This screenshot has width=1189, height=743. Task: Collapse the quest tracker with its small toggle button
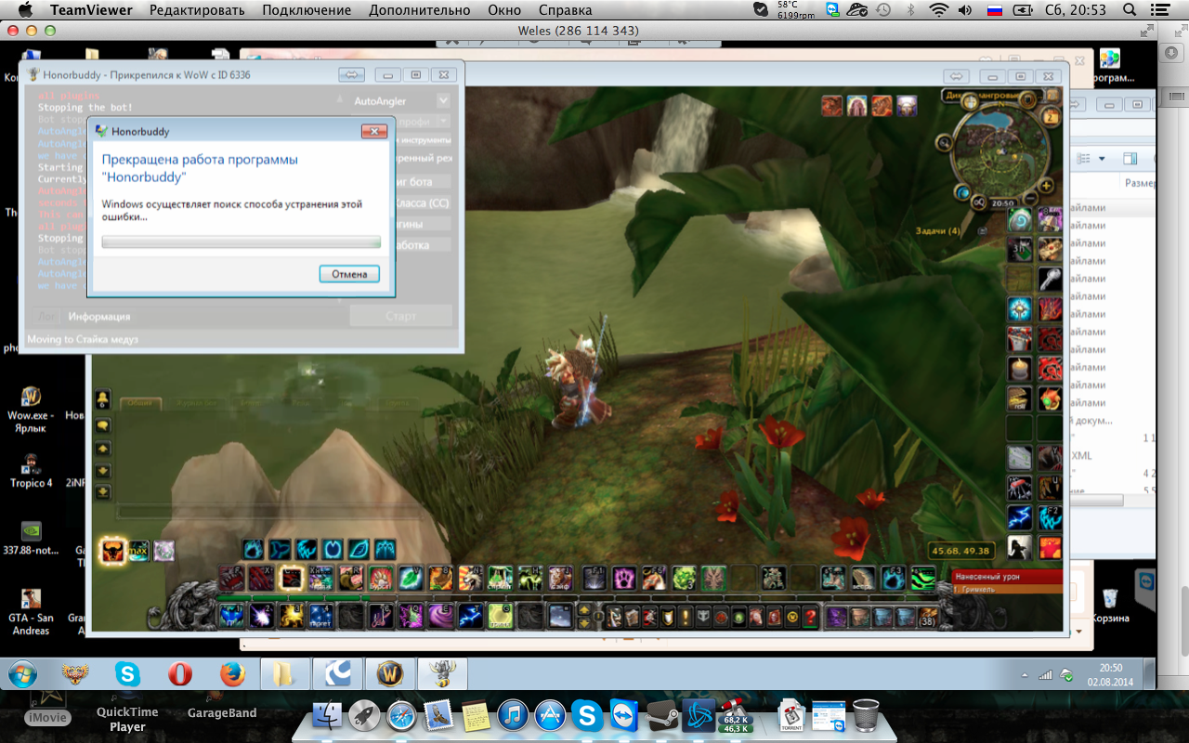point(983,229)
